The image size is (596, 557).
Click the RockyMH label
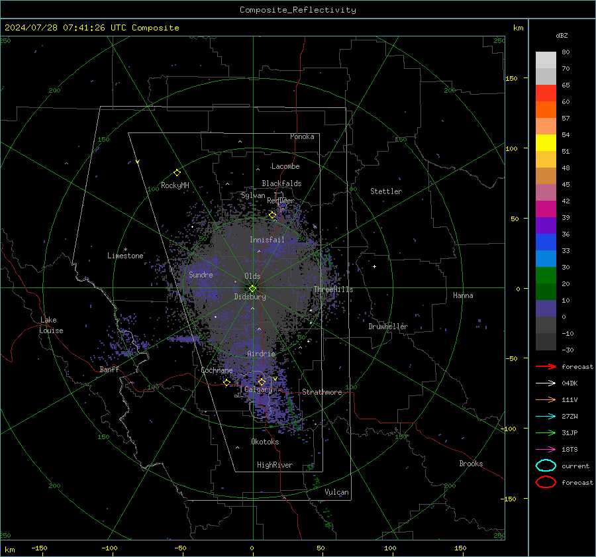(175, 185)
